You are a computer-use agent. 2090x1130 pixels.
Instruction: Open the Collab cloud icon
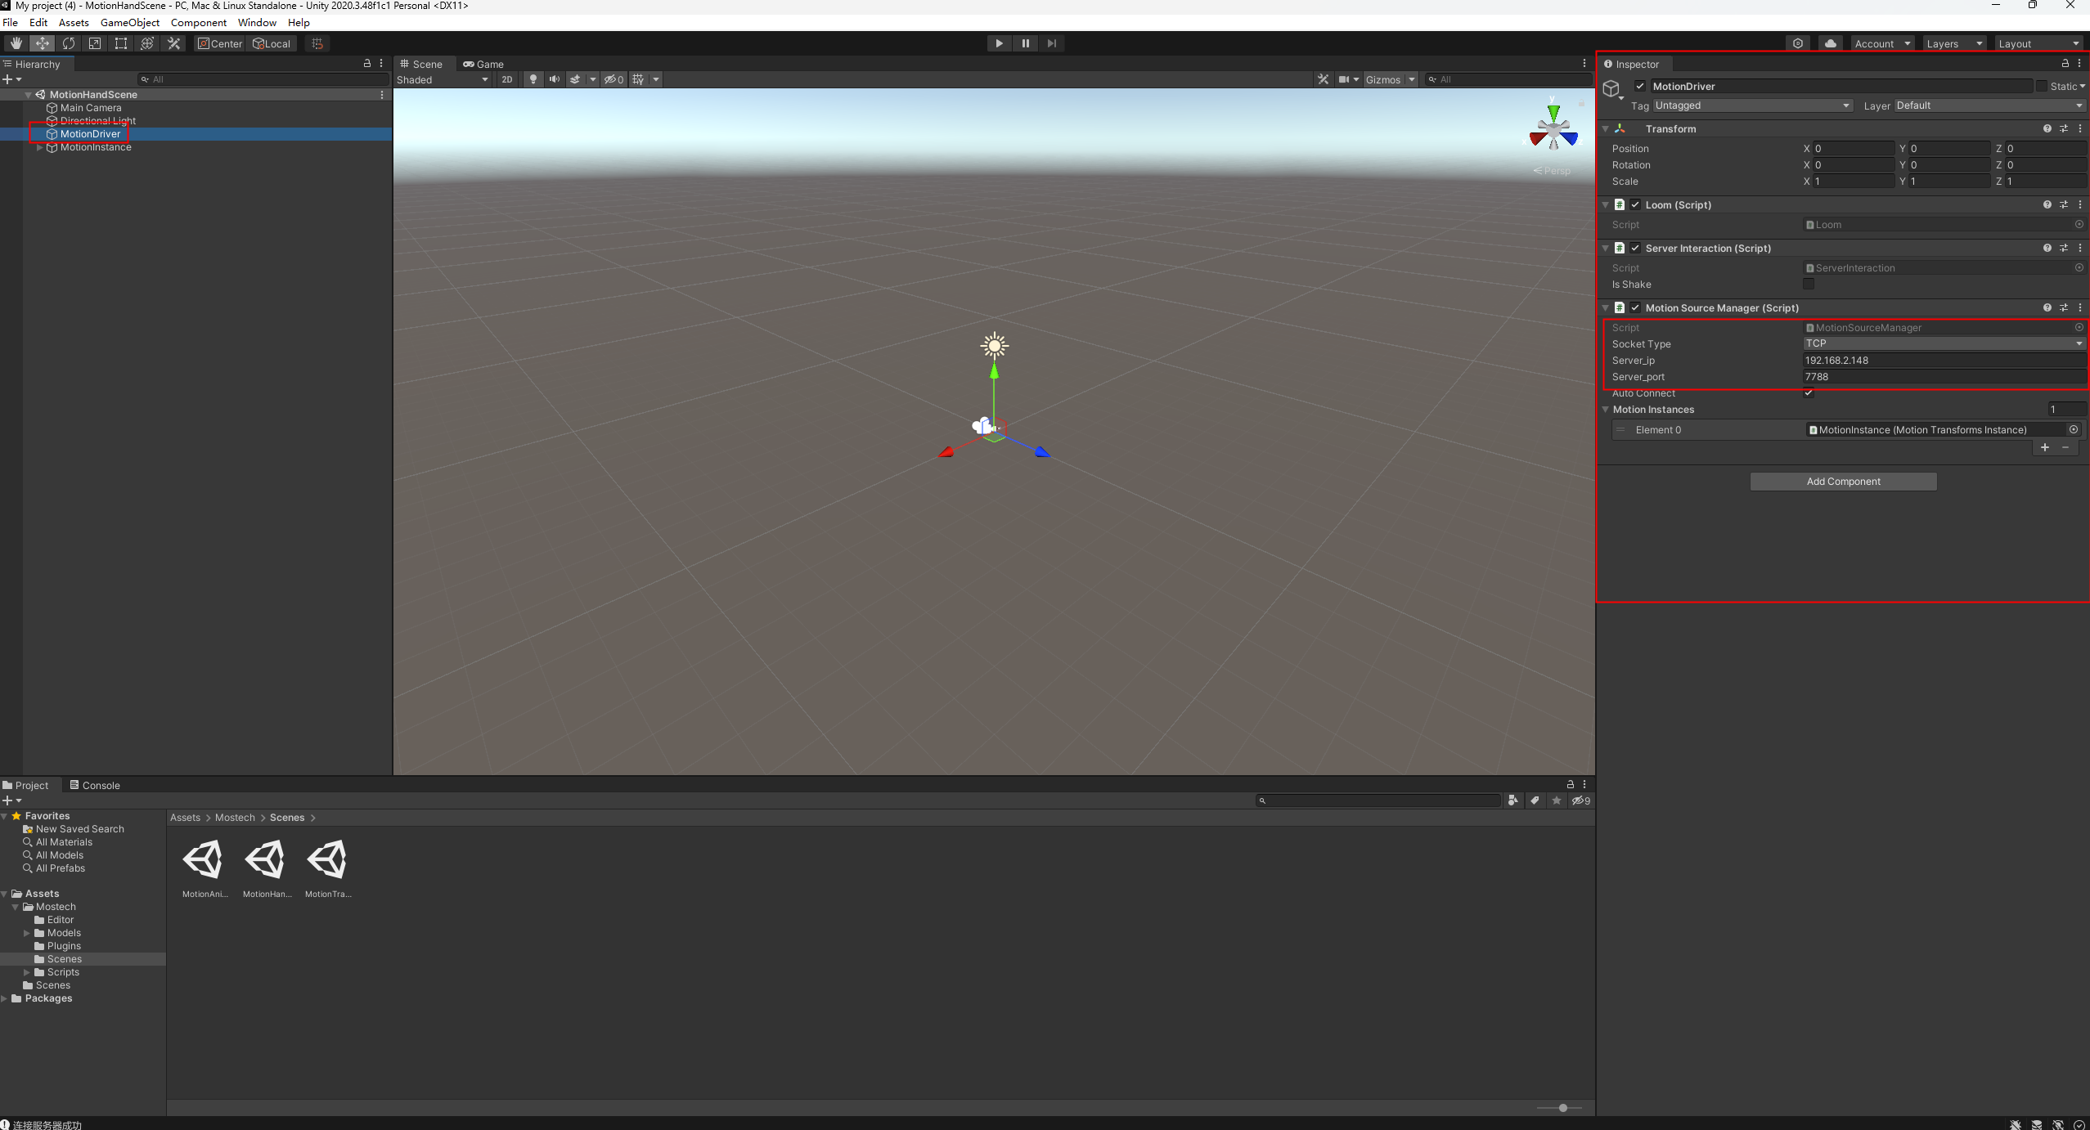coord(1830,43)
